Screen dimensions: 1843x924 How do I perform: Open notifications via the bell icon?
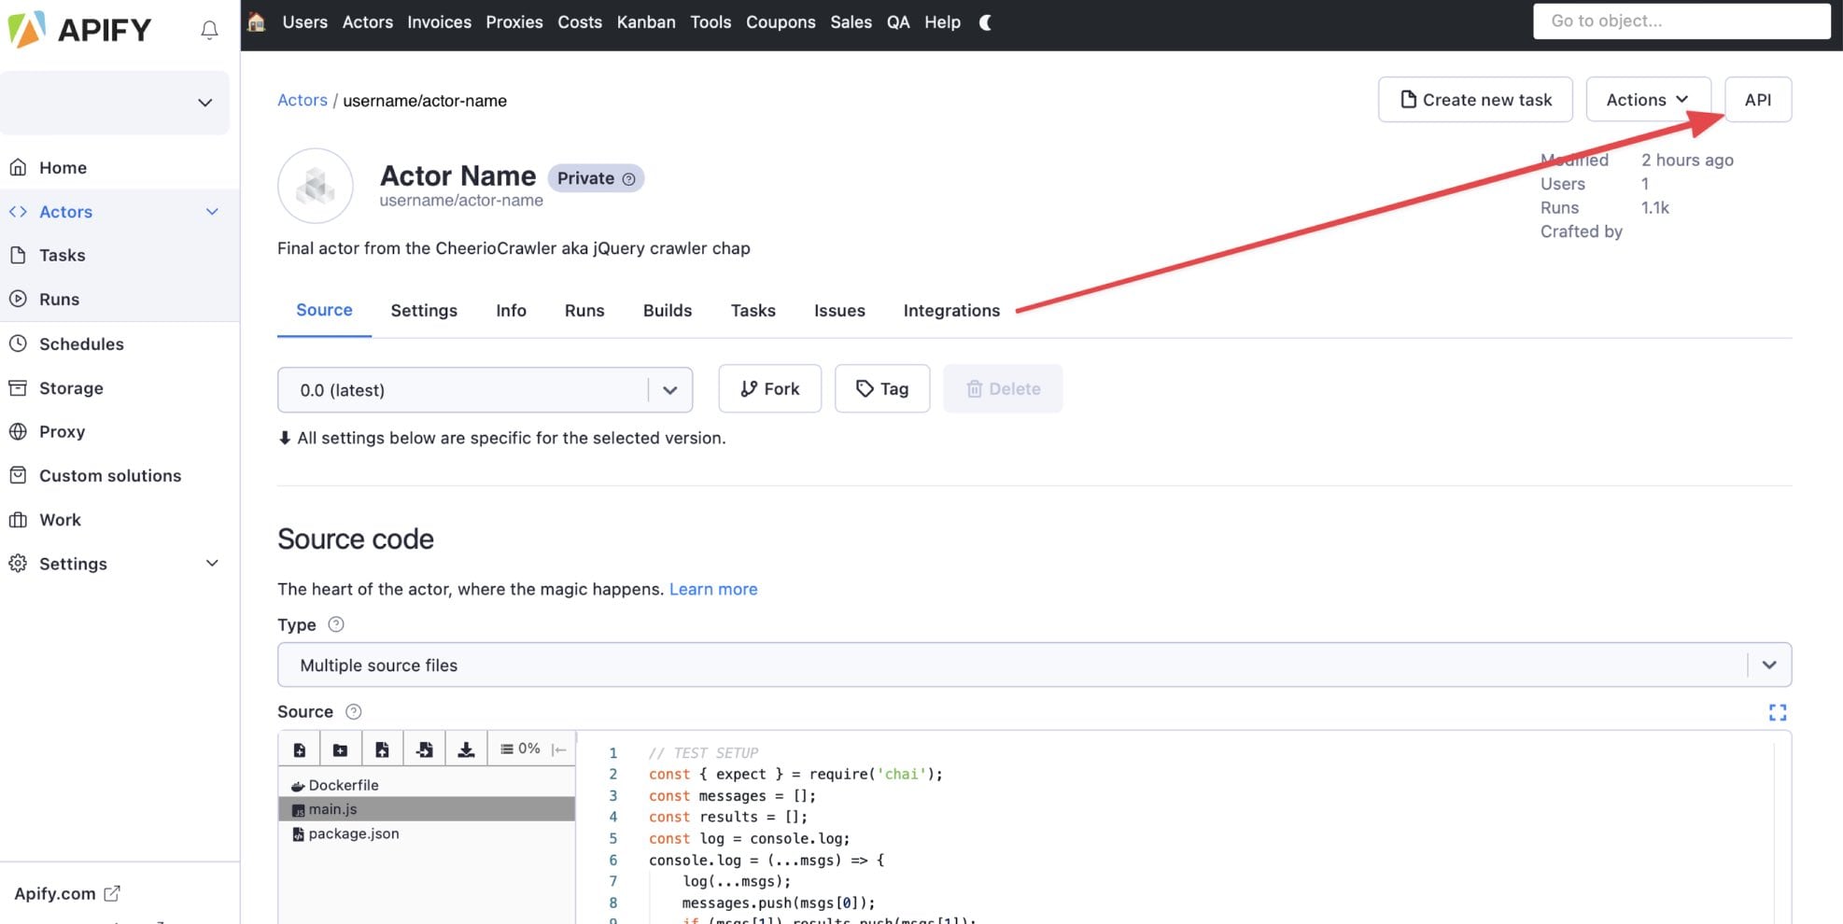209,29
